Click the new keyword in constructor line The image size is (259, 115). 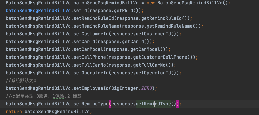tap(151, 3)
